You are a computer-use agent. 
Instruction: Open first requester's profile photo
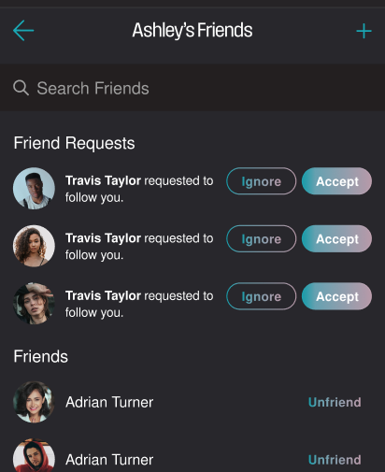tap(34, 189)
